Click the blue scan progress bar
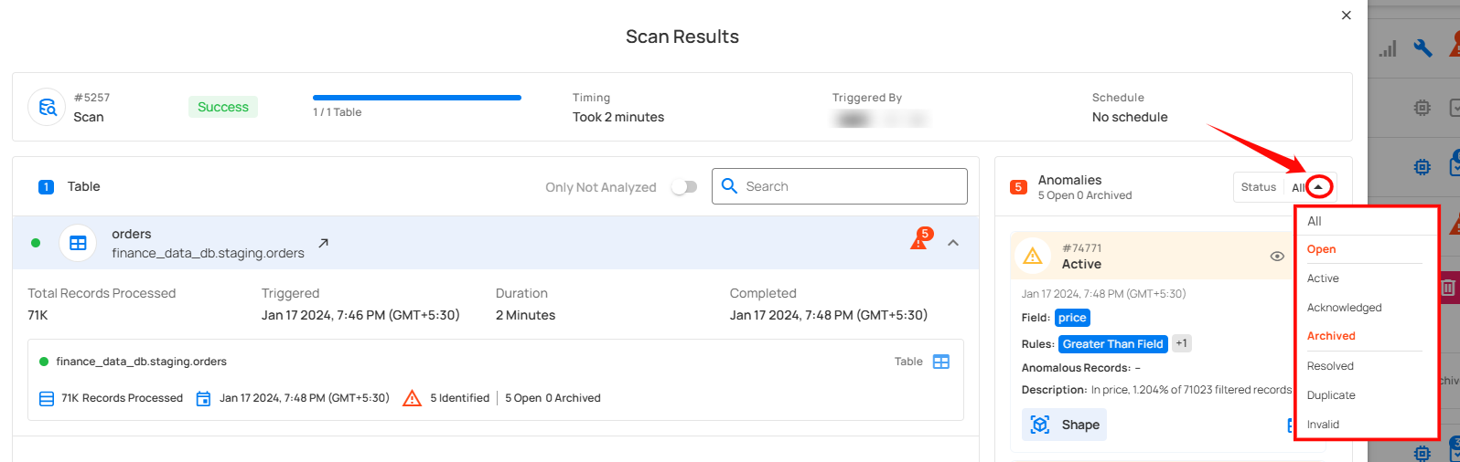The image size is (1460, 462). (x=417, y=98)
